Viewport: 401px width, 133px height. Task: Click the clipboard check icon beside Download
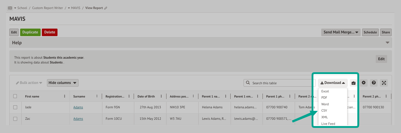353,83
